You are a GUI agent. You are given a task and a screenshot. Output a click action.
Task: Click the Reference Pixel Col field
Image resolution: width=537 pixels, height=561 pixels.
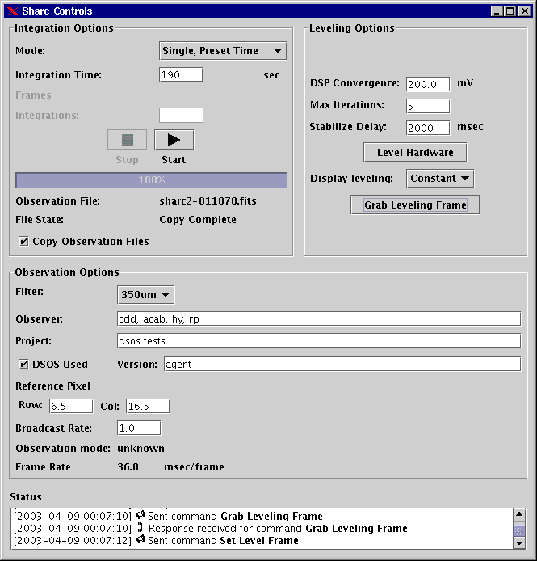[x=148, y=406]
